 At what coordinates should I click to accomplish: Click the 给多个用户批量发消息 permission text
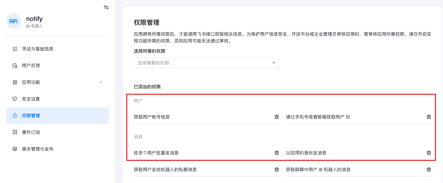coord(156,153)
